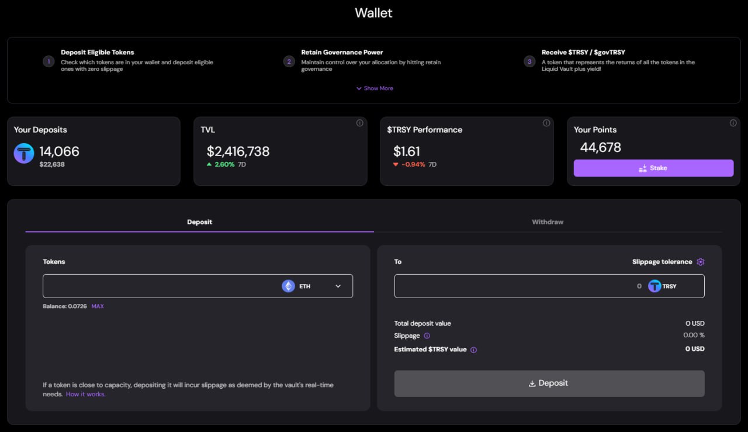Click the TRSY icon in the To field
Screen dimensions: 748x432
click(x=654, y=286)
